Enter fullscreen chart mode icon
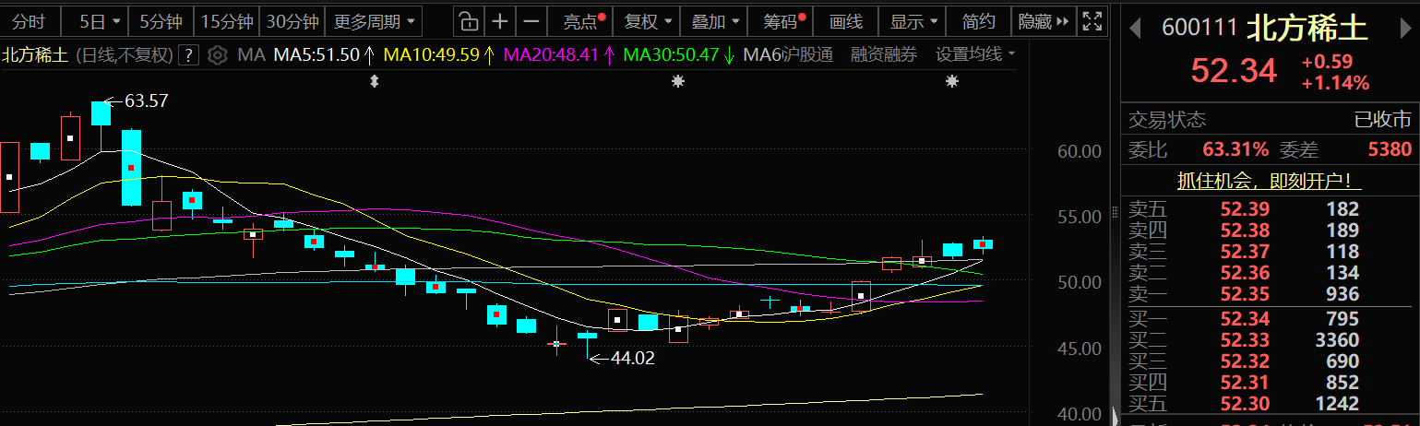This screenshot has height=426, width=1420. coord(1092,20)
